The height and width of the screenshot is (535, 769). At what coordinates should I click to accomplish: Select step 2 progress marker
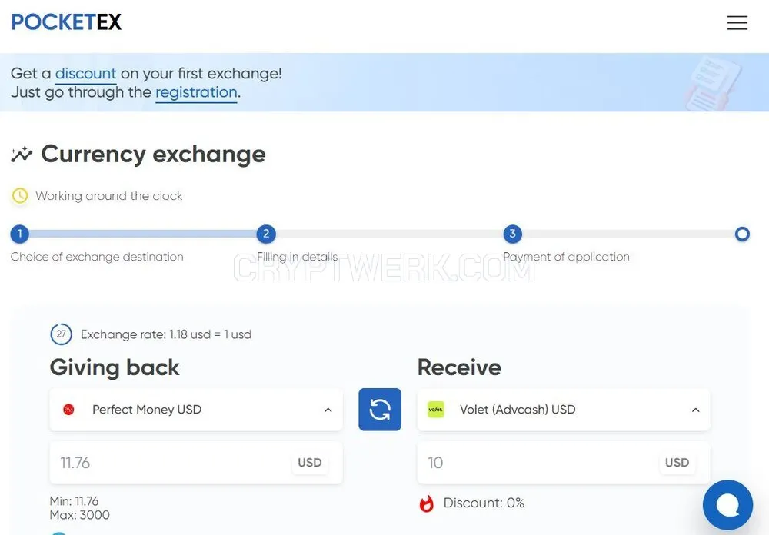pyautogui.click(x=266, y=234)
